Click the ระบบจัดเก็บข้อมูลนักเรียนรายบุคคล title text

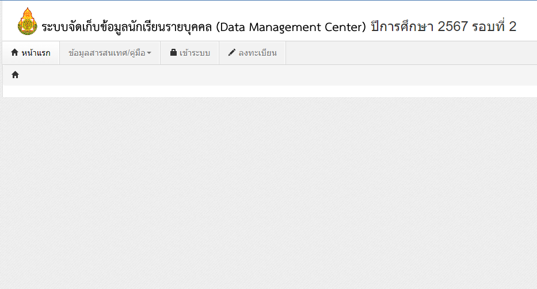(x=127, y=27)
